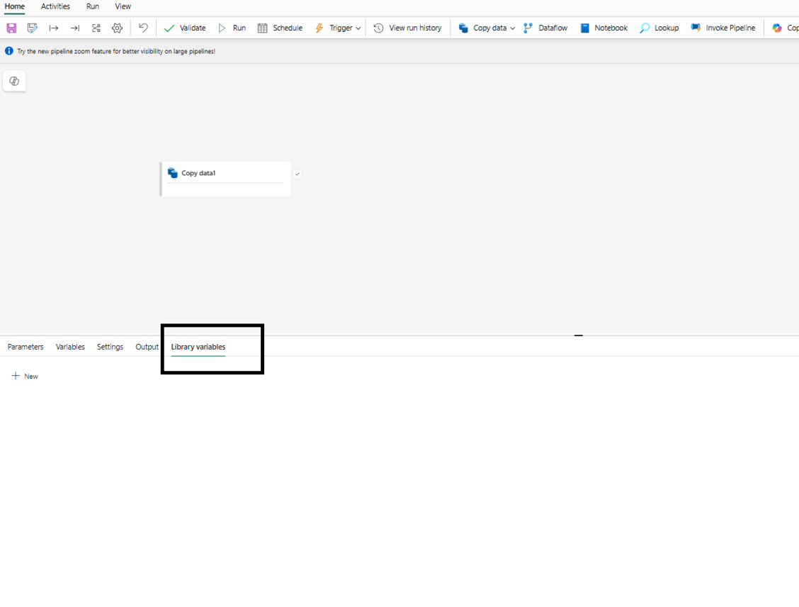The image size is (799, 607).
Task: Open the Run ribbon tab
Action: click(x=93, y=6)
